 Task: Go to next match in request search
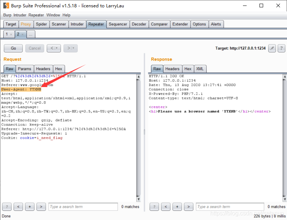[41, 207]
